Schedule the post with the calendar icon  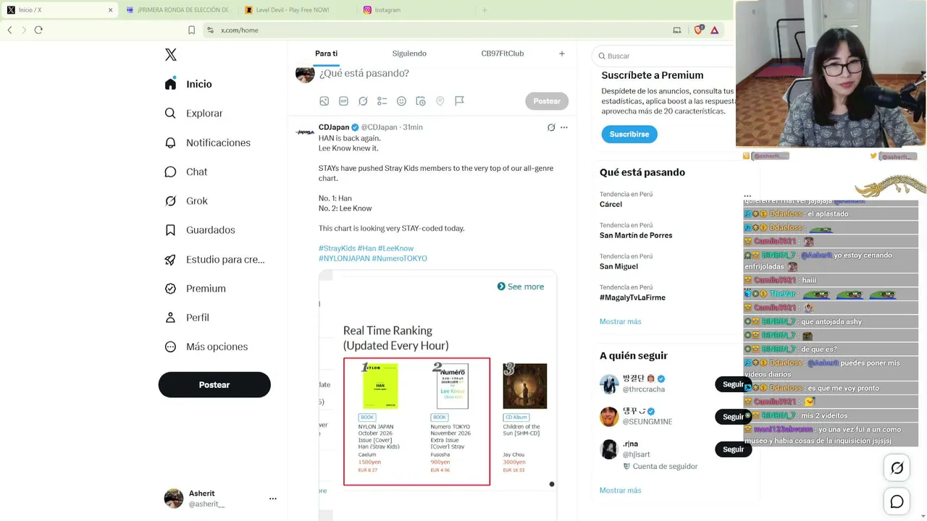(x=421, y=101)
